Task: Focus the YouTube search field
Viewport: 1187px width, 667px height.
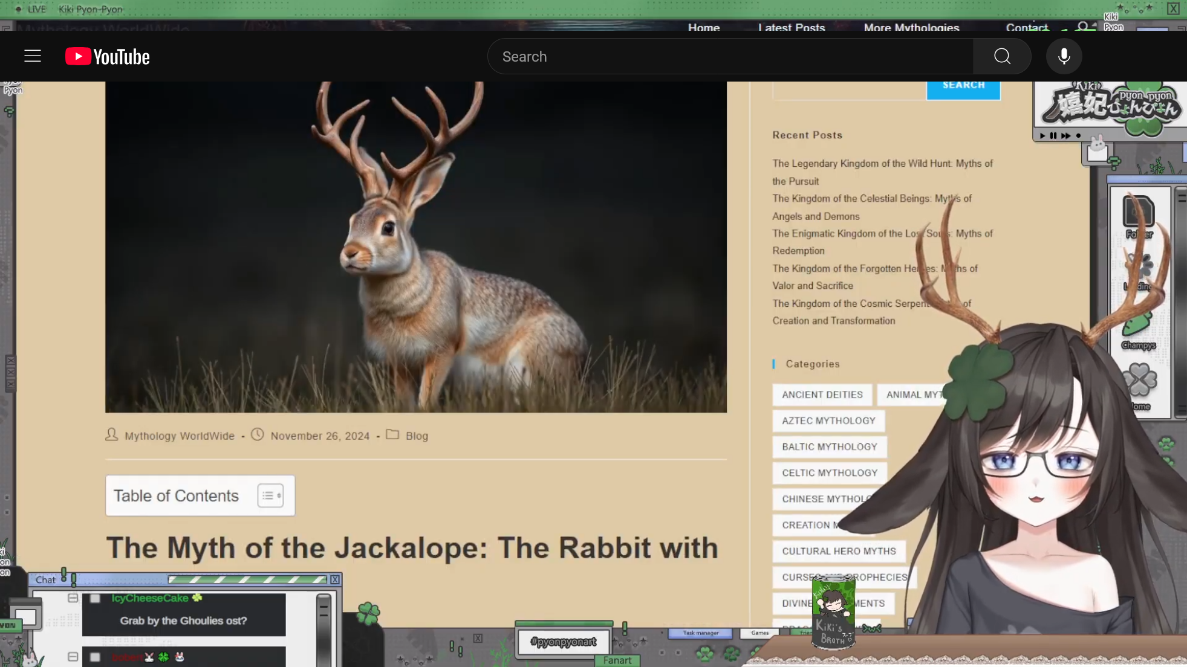Action: (730, 56)
